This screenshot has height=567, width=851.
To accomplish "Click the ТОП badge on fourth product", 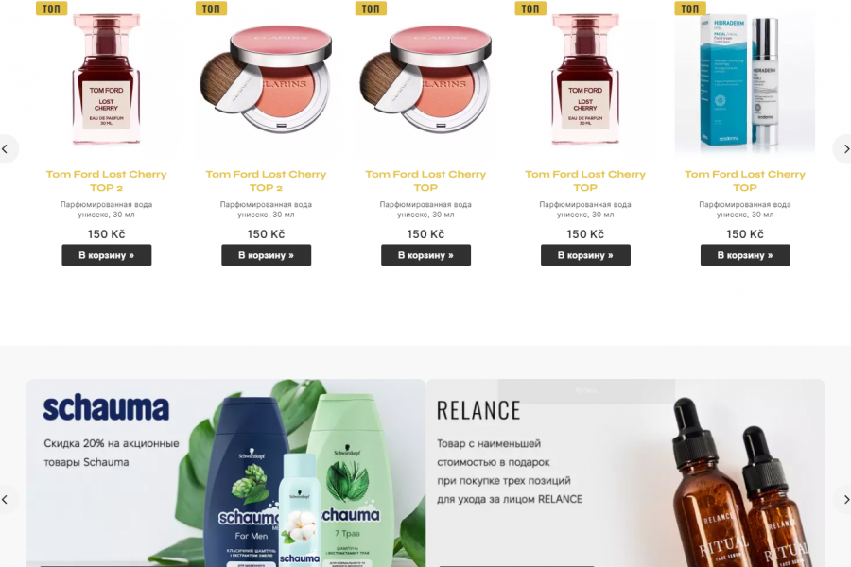I will pos(530,9).
